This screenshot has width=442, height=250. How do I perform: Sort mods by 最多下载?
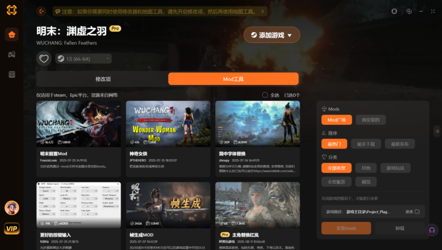coord(366,144)
